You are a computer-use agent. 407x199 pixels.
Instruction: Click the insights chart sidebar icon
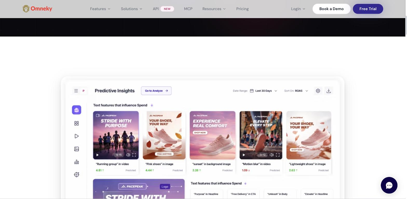(77, 110)
